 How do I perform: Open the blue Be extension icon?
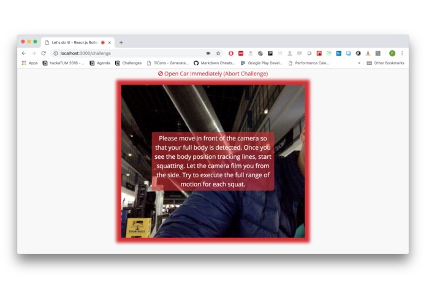[x=338, y=53]
